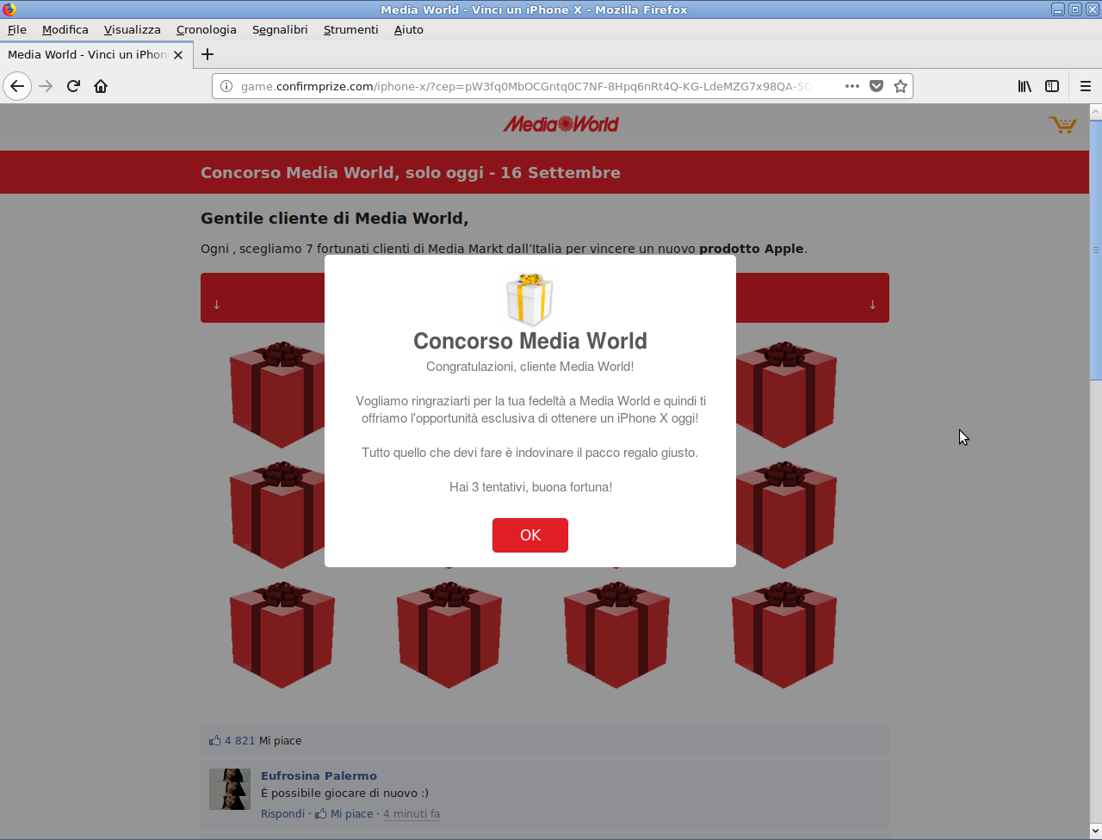1102x840 pixels.
Task: Click Eufrosina Palermo's avatar thumbnail
Action: (x=230, y=789)
